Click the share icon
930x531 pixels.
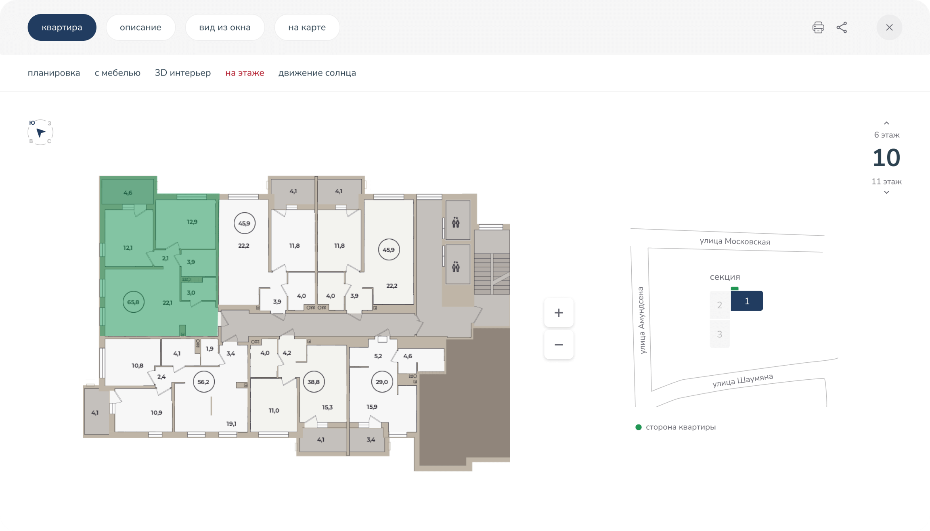842,27
